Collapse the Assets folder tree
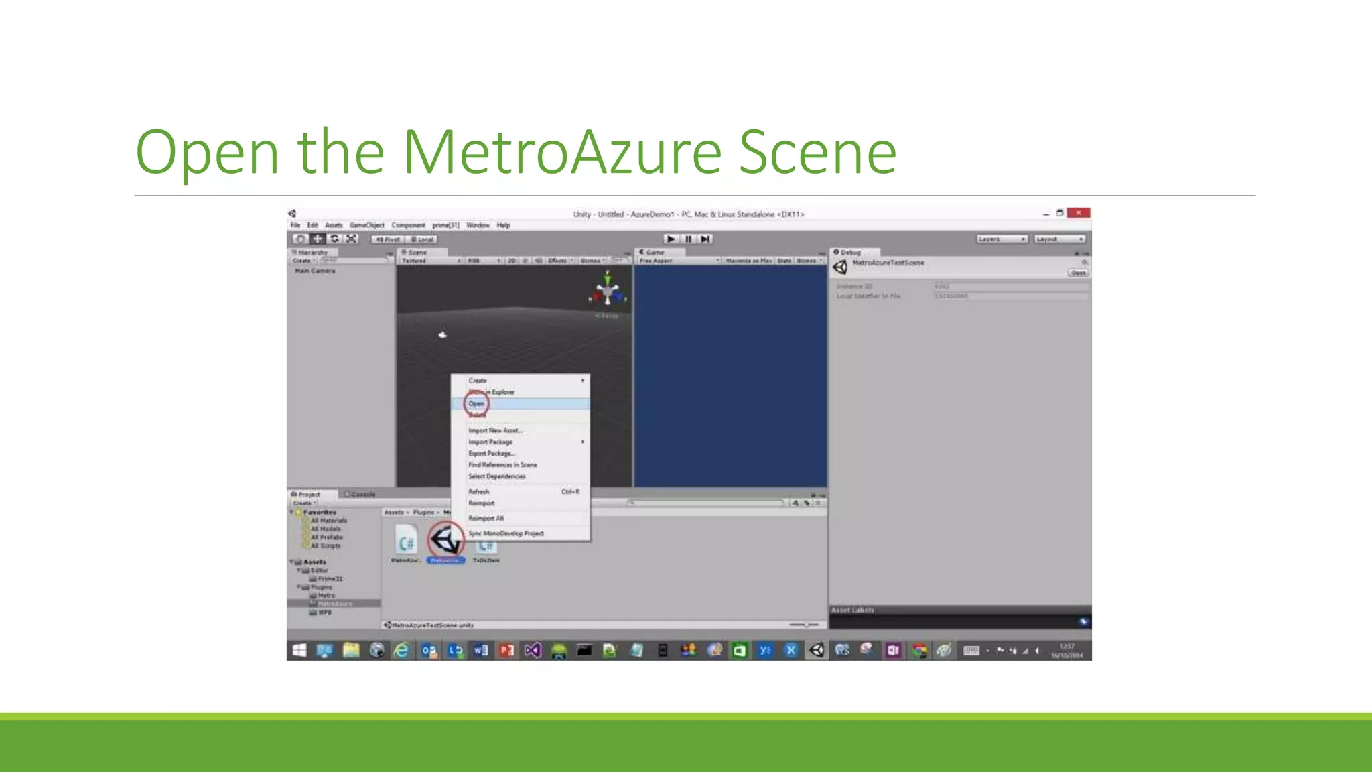Viewport: 1372px width, 772px height. 292,562
